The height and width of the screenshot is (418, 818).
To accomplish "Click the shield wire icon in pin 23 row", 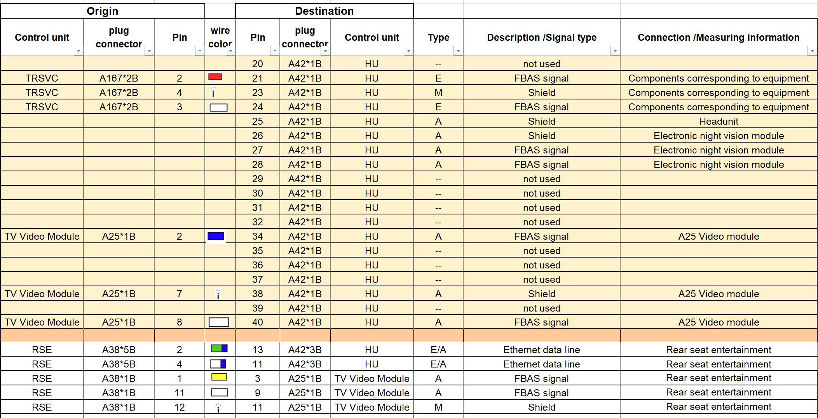I will pyautogui.click(x=213, y=91).
